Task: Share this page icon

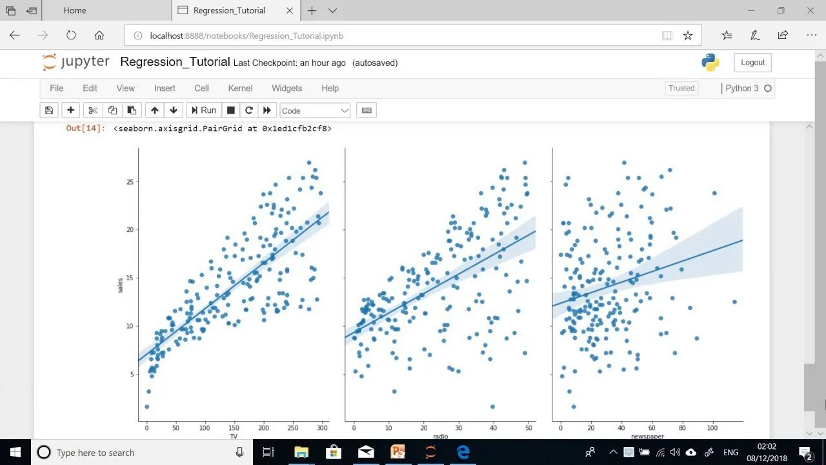Action: 783,36
